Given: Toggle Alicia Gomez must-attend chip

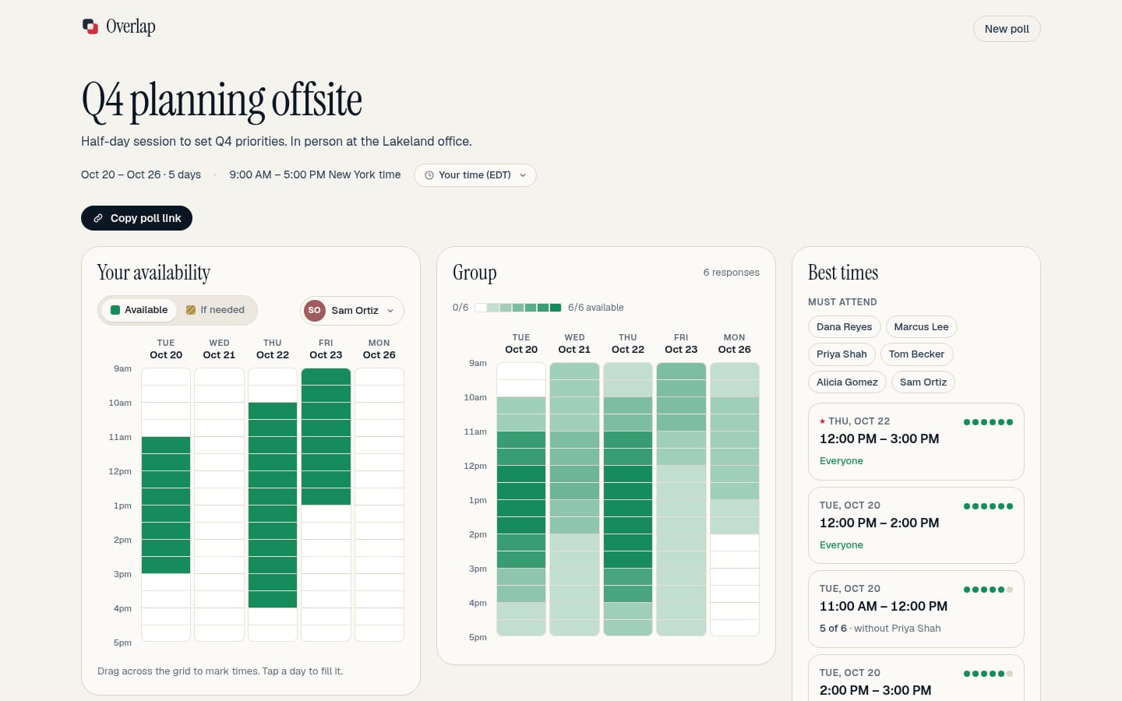Looking at the screenshot, I should pos(847,382).
